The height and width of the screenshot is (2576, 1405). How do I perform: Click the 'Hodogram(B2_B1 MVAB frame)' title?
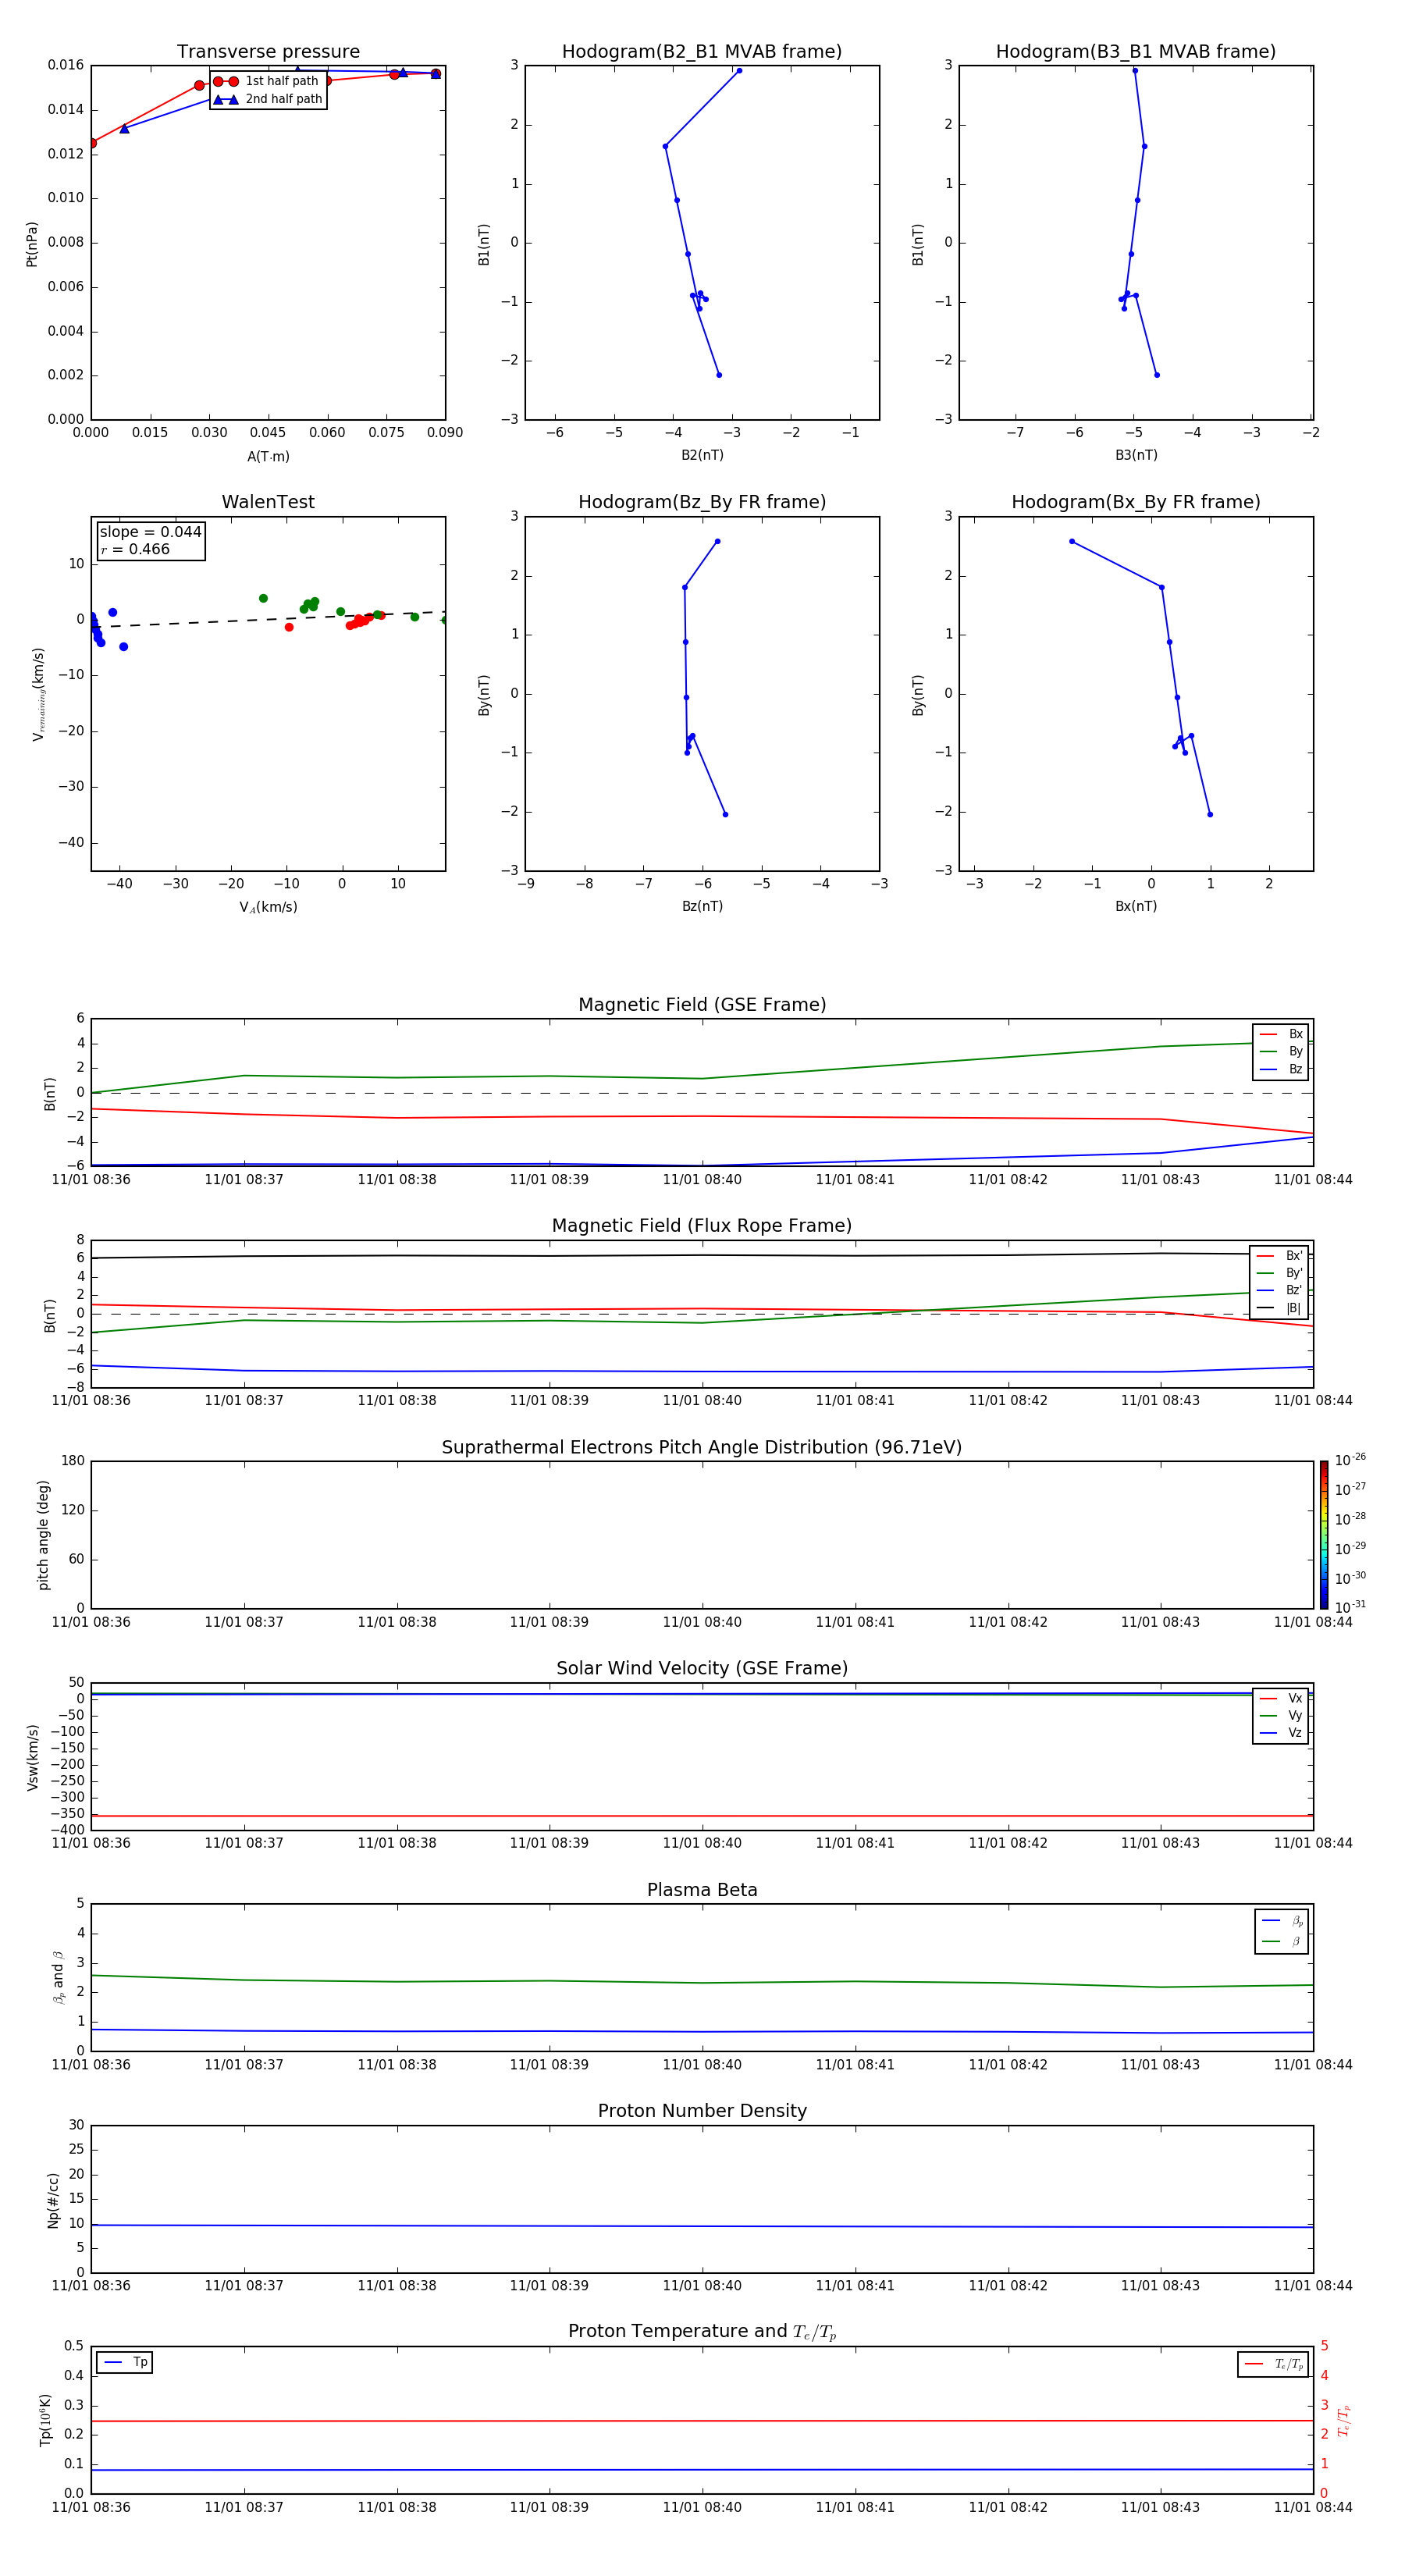pos(702,52)
